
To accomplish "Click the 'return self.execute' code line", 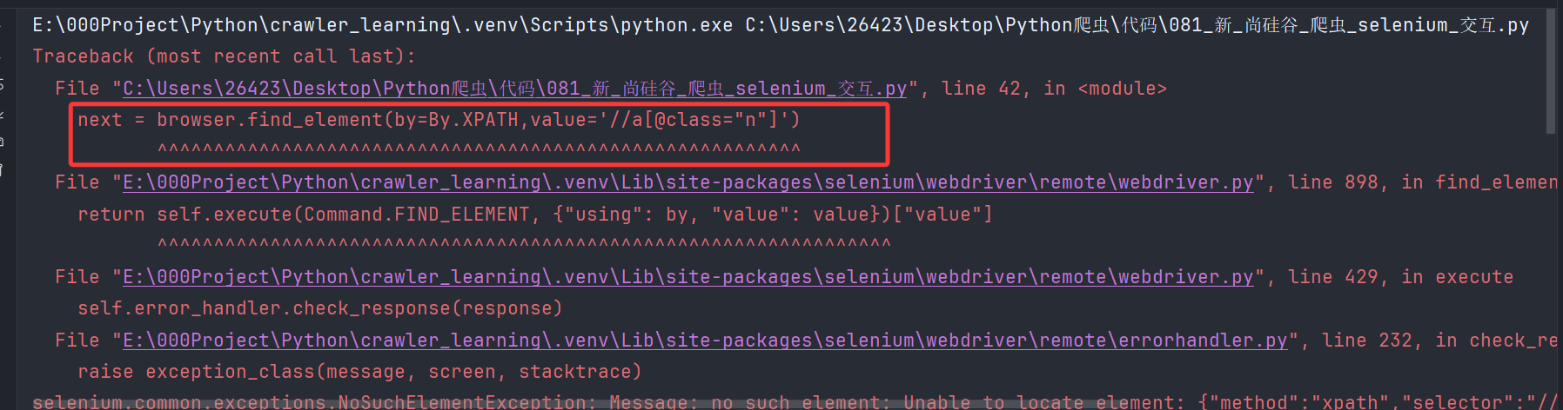I will (x=534, y=215).
